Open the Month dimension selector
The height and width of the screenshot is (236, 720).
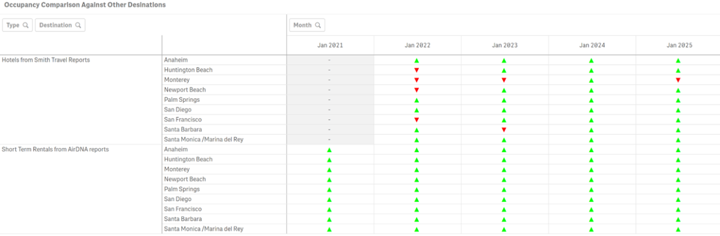(x=307, y=25)
